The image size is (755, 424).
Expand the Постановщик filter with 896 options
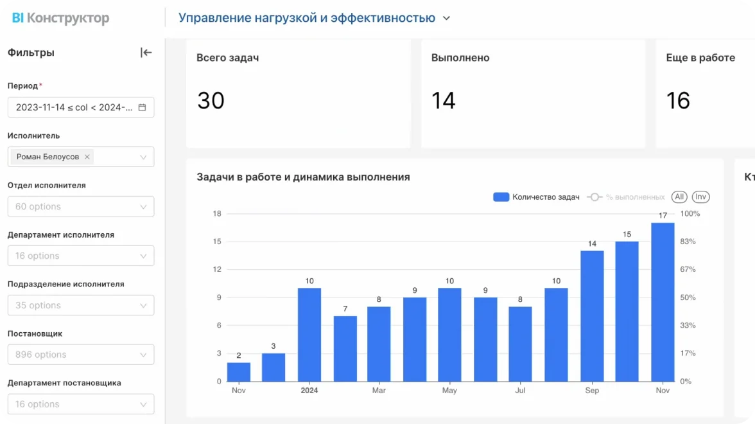[81, 354]
